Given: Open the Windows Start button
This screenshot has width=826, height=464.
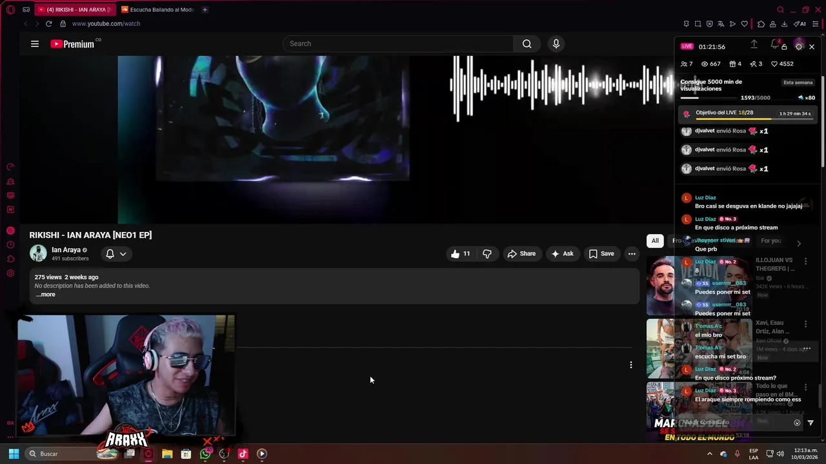Looking at the screenshot, I should (14, 454).
